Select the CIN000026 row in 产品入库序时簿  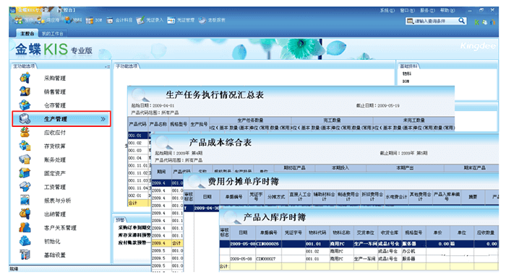359,244
